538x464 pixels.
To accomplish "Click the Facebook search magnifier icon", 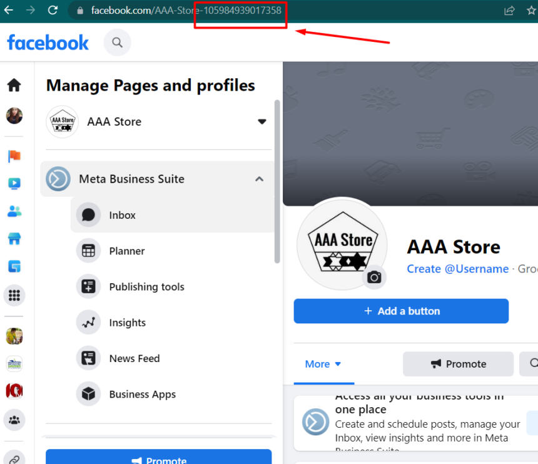I will pos(117,43).
